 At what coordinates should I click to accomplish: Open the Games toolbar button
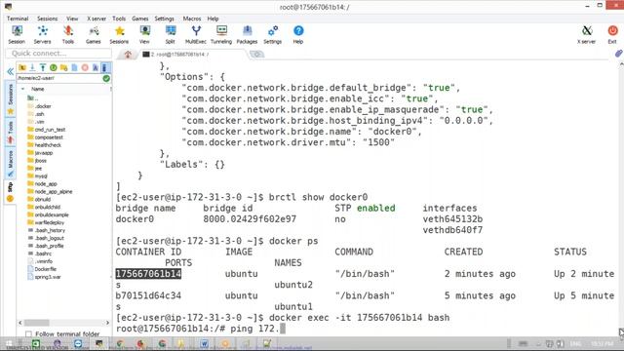[94, 35]
